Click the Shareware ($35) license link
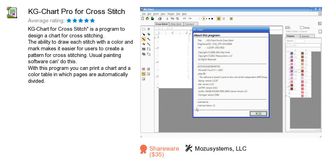Viewport: 329px width, 167px height. (x=164, y=152)
